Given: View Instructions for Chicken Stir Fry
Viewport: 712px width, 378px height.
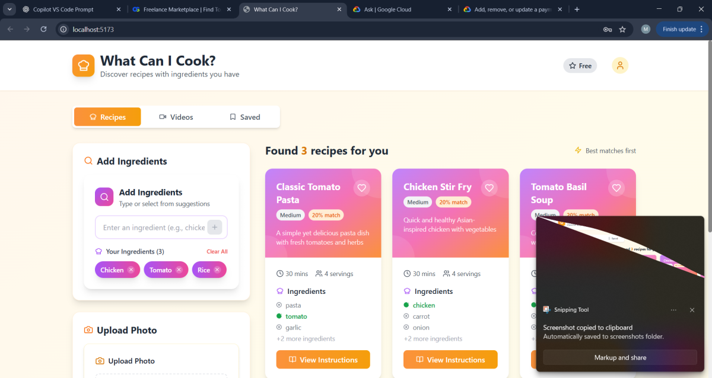Looking at the screenshot, I should pos(450,360).
